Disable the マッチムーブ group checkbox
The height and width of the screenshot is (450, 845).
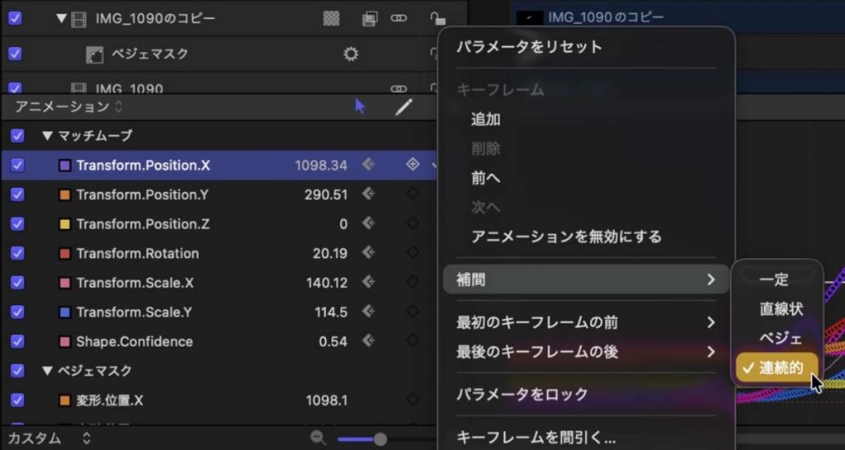17,135
